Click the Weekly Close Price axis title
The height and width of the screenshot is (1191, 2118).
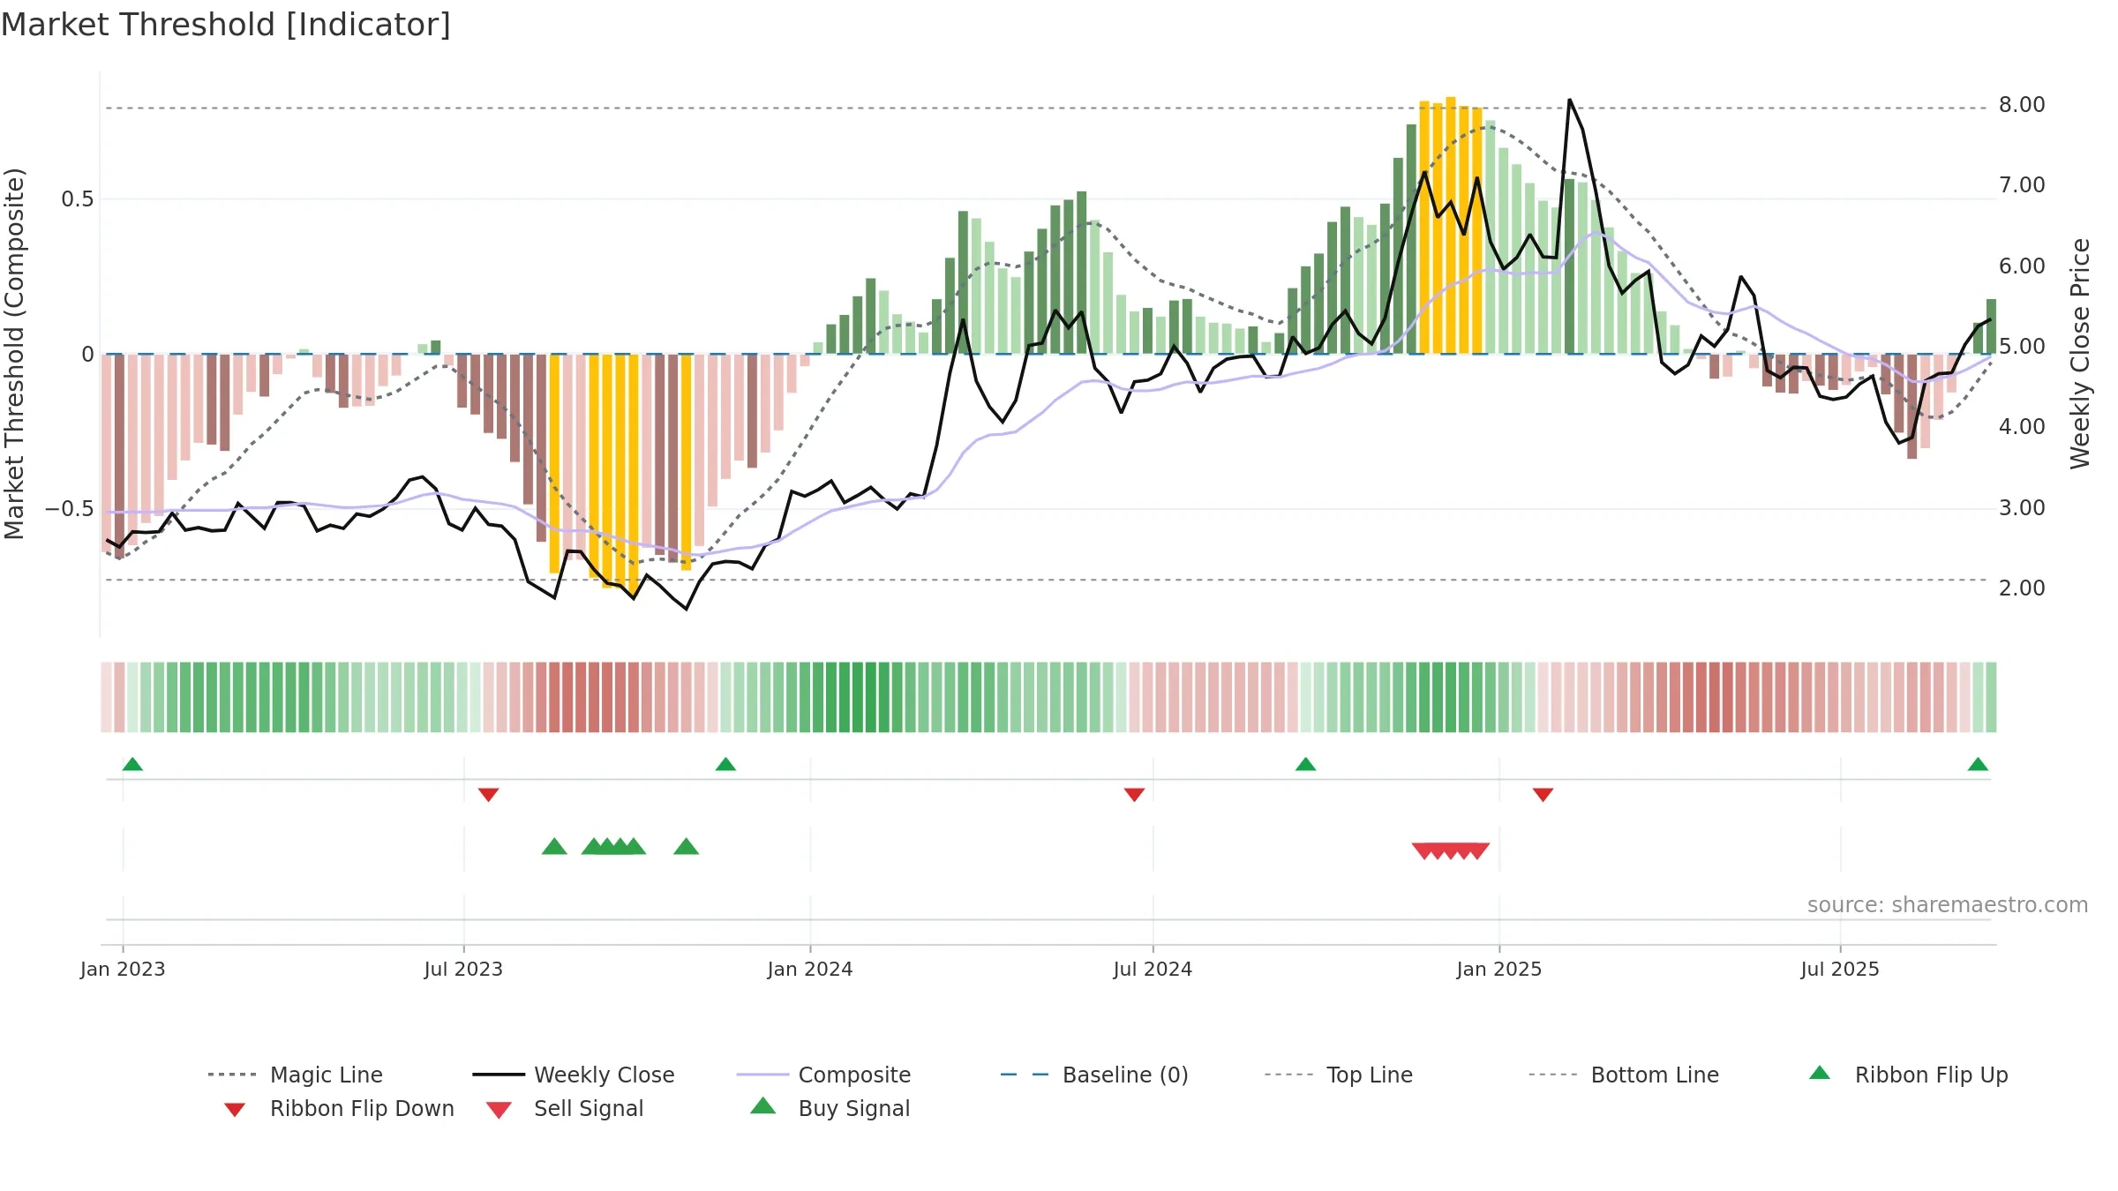pos(2081,353)
